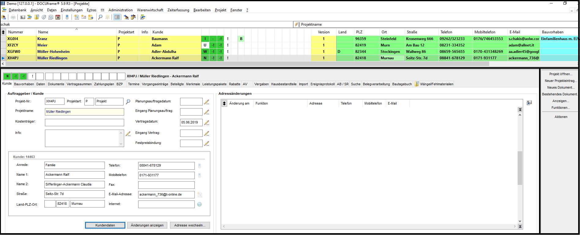Click the new document toolbar icon

coord(76,17)
